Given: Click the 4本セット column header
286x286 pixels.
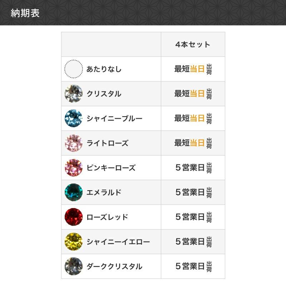Looking at the screenshot, I should [193, 45].
